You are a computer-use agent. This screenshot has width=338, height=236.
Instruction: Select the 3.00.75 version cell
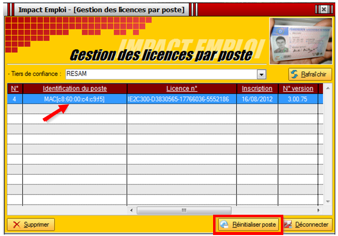pos(298,99)
